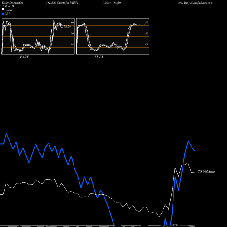This screenshot has width=227, height=227.
Task: Click the FAST stochastic chart thumbnail
Action: (x=38, y=36)
